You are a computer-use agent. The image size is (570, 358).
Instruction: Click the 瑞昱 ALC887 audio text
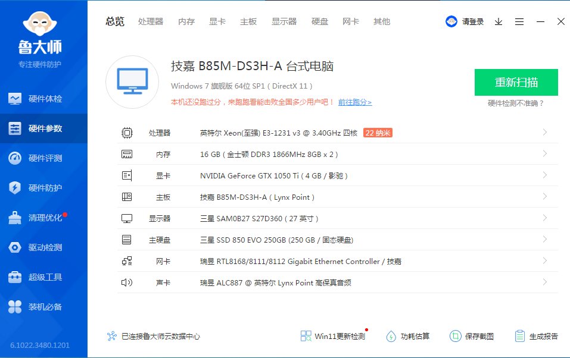coord(276,283)
